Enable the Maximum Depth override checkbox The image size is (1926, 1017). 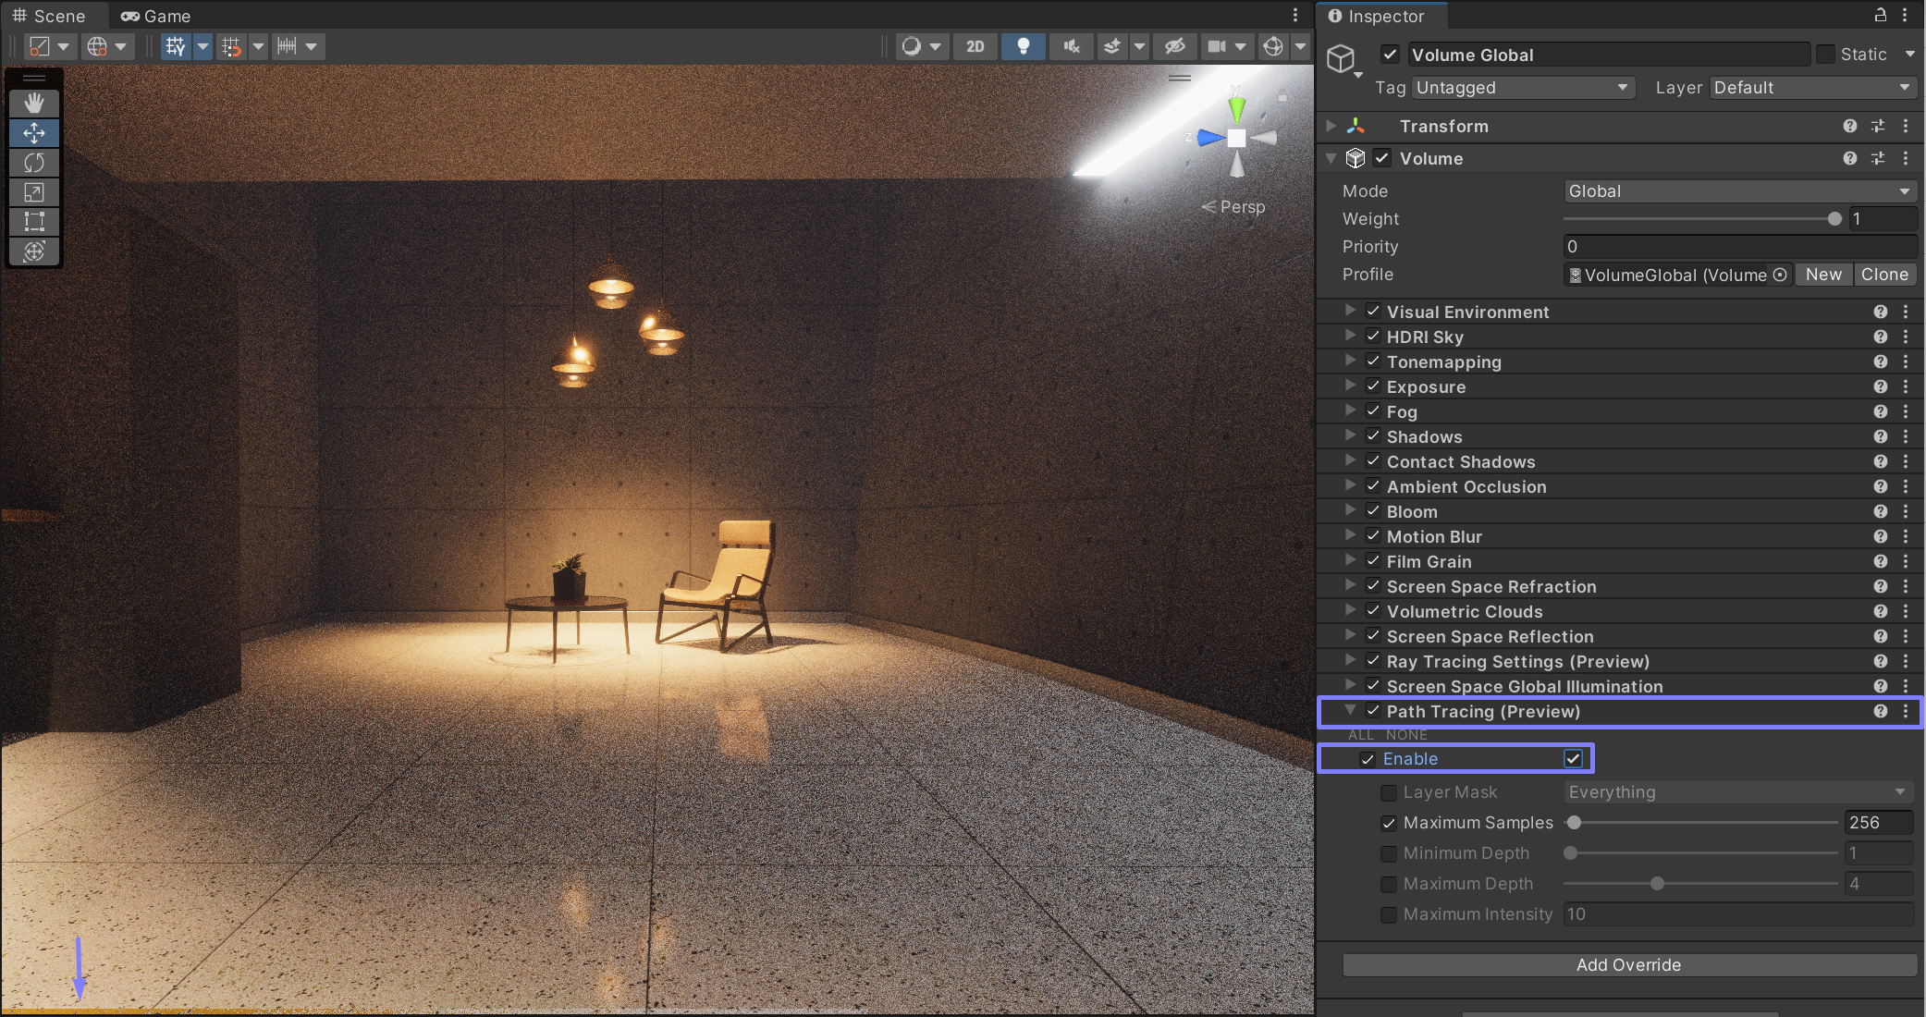point(1389,884)
